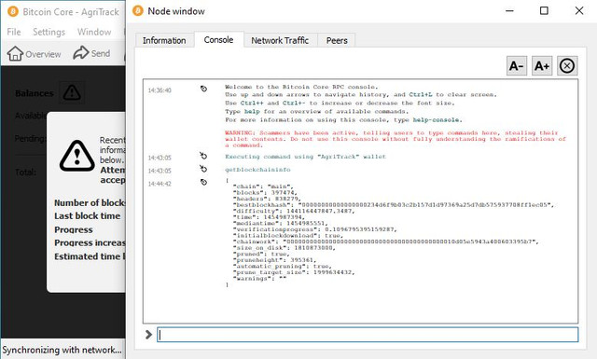The image size is (597, 359).
Task: Click the large warning icon in sync overlay
Action: [76, 156]
